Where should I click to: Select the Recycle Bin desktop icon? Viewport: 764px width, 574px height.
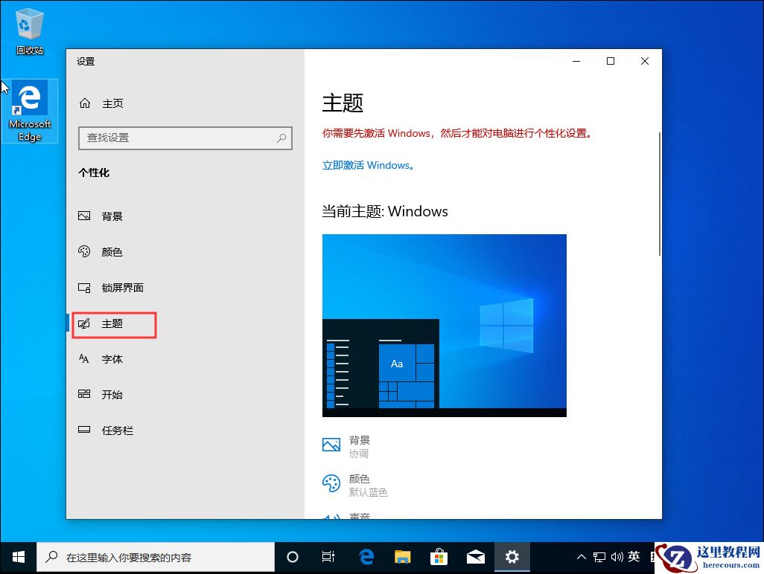[29, 25]
